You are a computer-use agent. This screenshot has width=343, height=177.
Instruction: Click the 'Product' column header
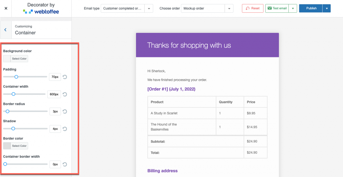click(182, 102)
